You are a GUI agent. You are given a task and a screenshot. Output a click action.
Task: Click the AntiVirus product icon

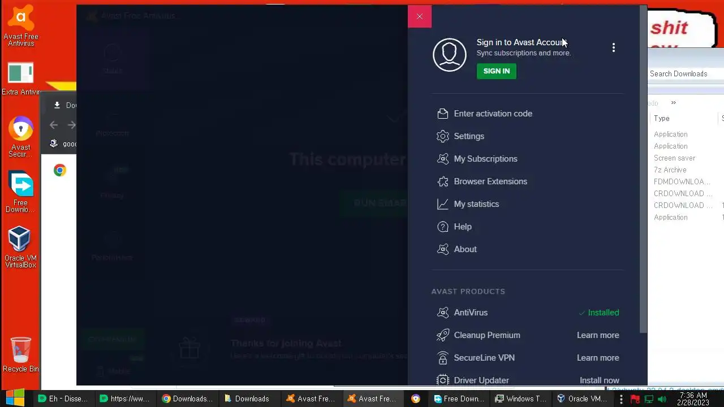coord(443,313)
